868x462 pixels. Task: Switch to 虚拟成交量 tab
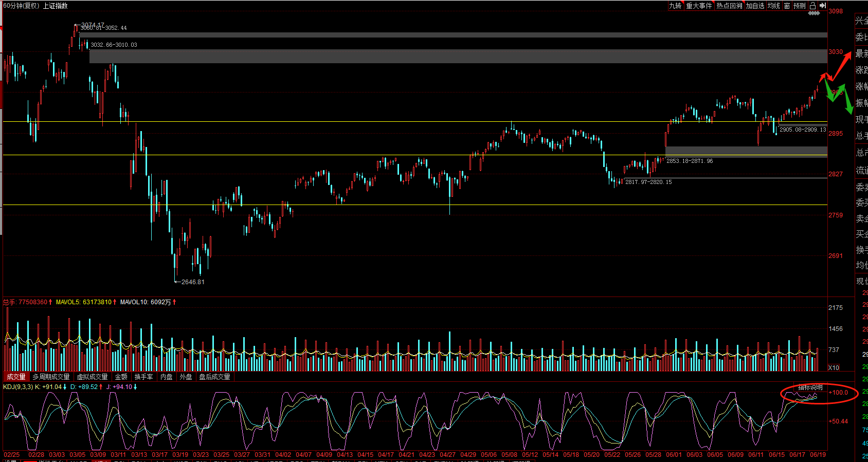pos(92,377)
